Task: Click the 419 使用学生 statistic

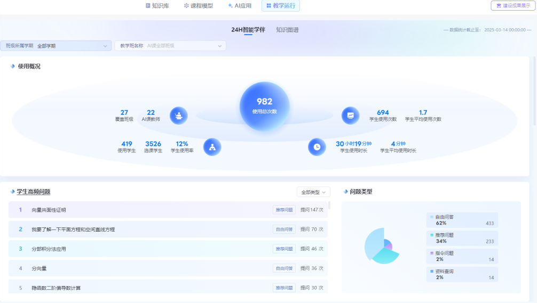Action: point(127,147)
